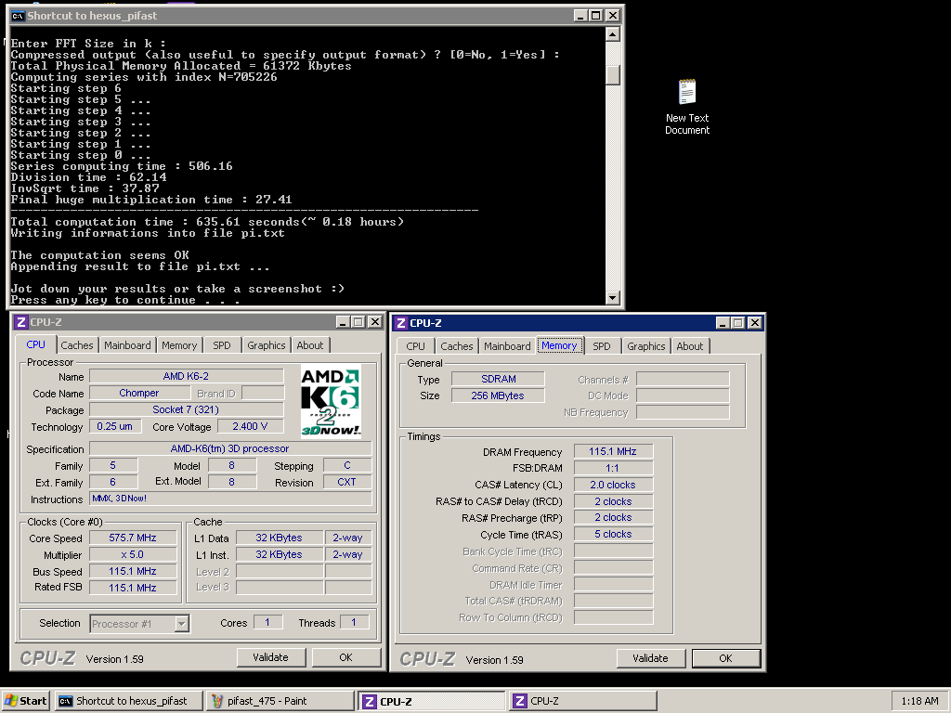Image resolution: width=951 pixels, height=713 pixels.
Task: Open CPU tab in right CPU-Z window
Action: pyautogui.click(x=415, y=346)
